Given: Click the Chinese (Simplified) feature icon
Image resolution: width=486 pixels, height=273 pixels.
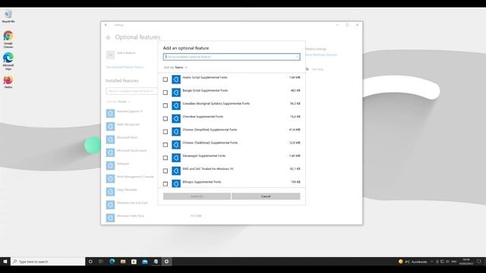Looking at the screenshot, I should tap(176, 132).
